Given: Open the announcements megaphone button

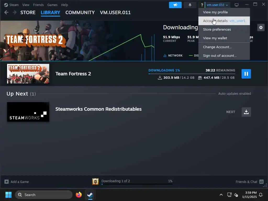Looking at the screenshot, I should pyautogui.click(x=175, y=5).
